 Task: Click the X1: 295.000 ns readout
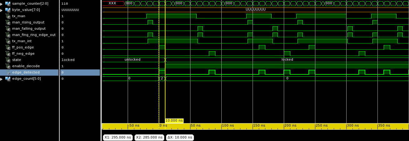pyautogui.click(x=117, y=137)
